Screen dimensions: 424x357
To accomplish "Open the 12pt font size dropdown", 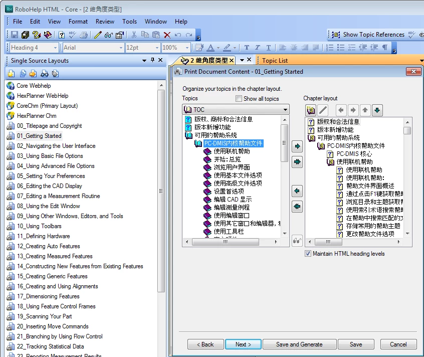I will [157, 48].
